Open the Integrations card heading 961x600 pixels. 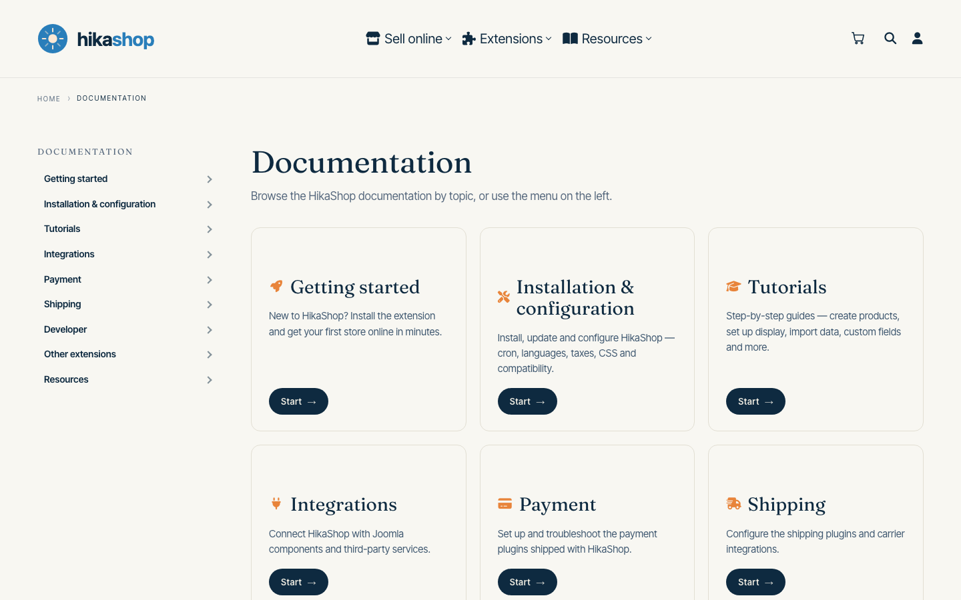pyautogui.click(x=344, y=505)
